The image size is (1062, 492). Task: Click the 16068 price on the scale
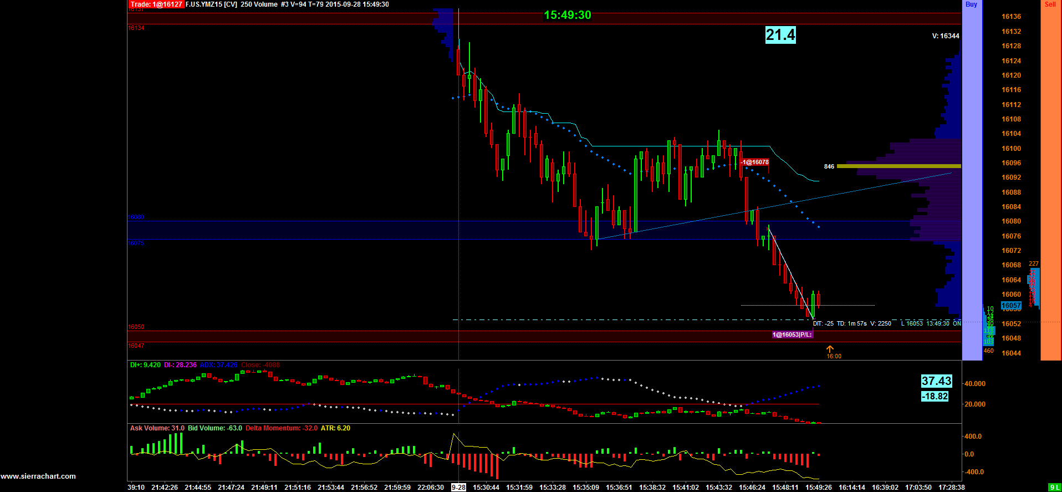pyautogui.click(x=1011, y=265)
